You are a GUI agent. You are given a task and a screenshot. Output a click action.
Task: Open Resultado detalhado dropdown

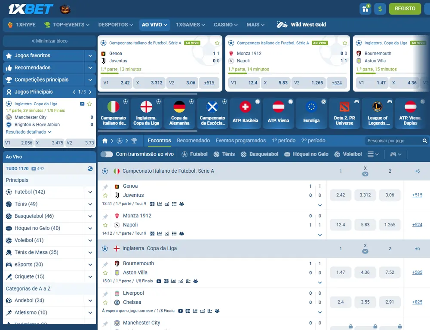(28, 132)
